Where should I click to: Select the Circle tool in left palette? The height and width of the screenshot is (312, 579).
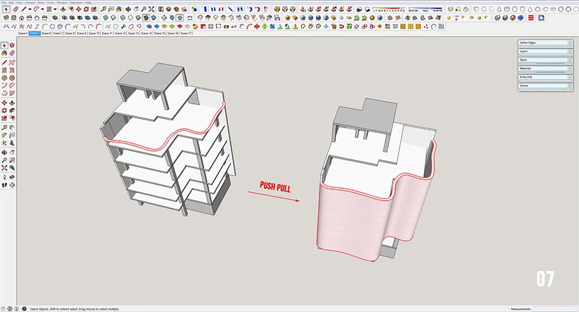click(4, 78)
